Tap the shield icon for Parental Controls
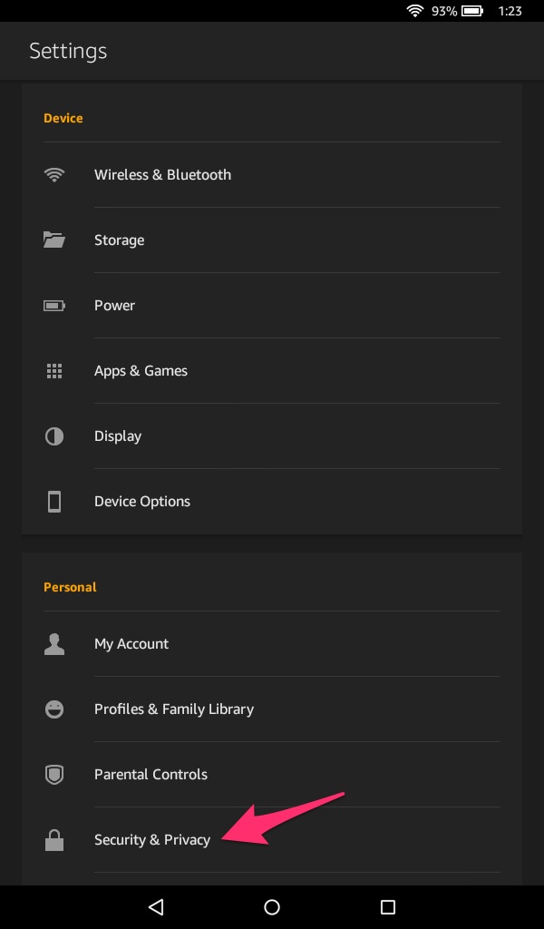This screenshot has height=929, width=544. [54, 775]
